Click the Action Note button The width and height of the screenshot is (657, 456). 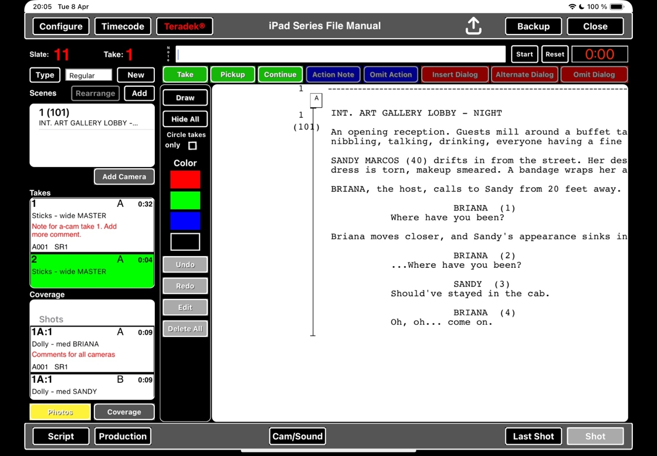click(333, 74)
